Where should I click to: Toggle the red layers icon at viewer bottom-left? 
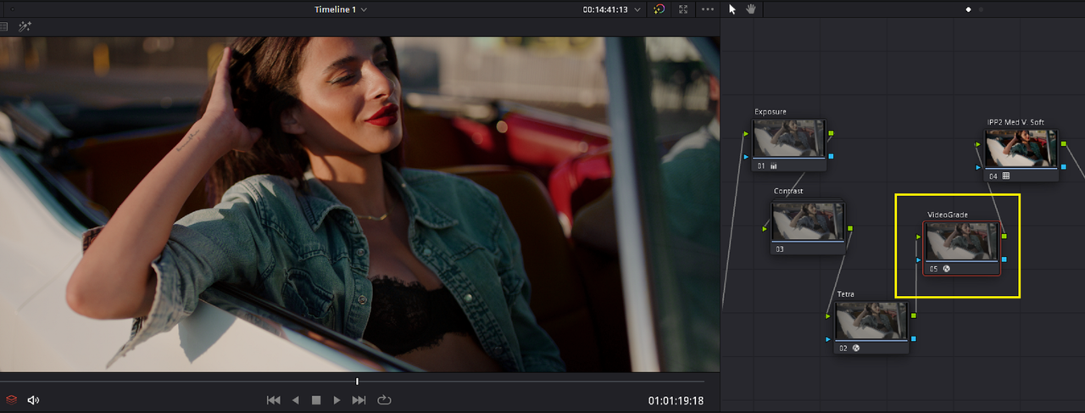[x=12, y=399]
